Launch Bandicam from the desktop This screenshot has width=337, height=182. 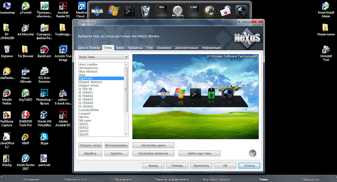44,52
